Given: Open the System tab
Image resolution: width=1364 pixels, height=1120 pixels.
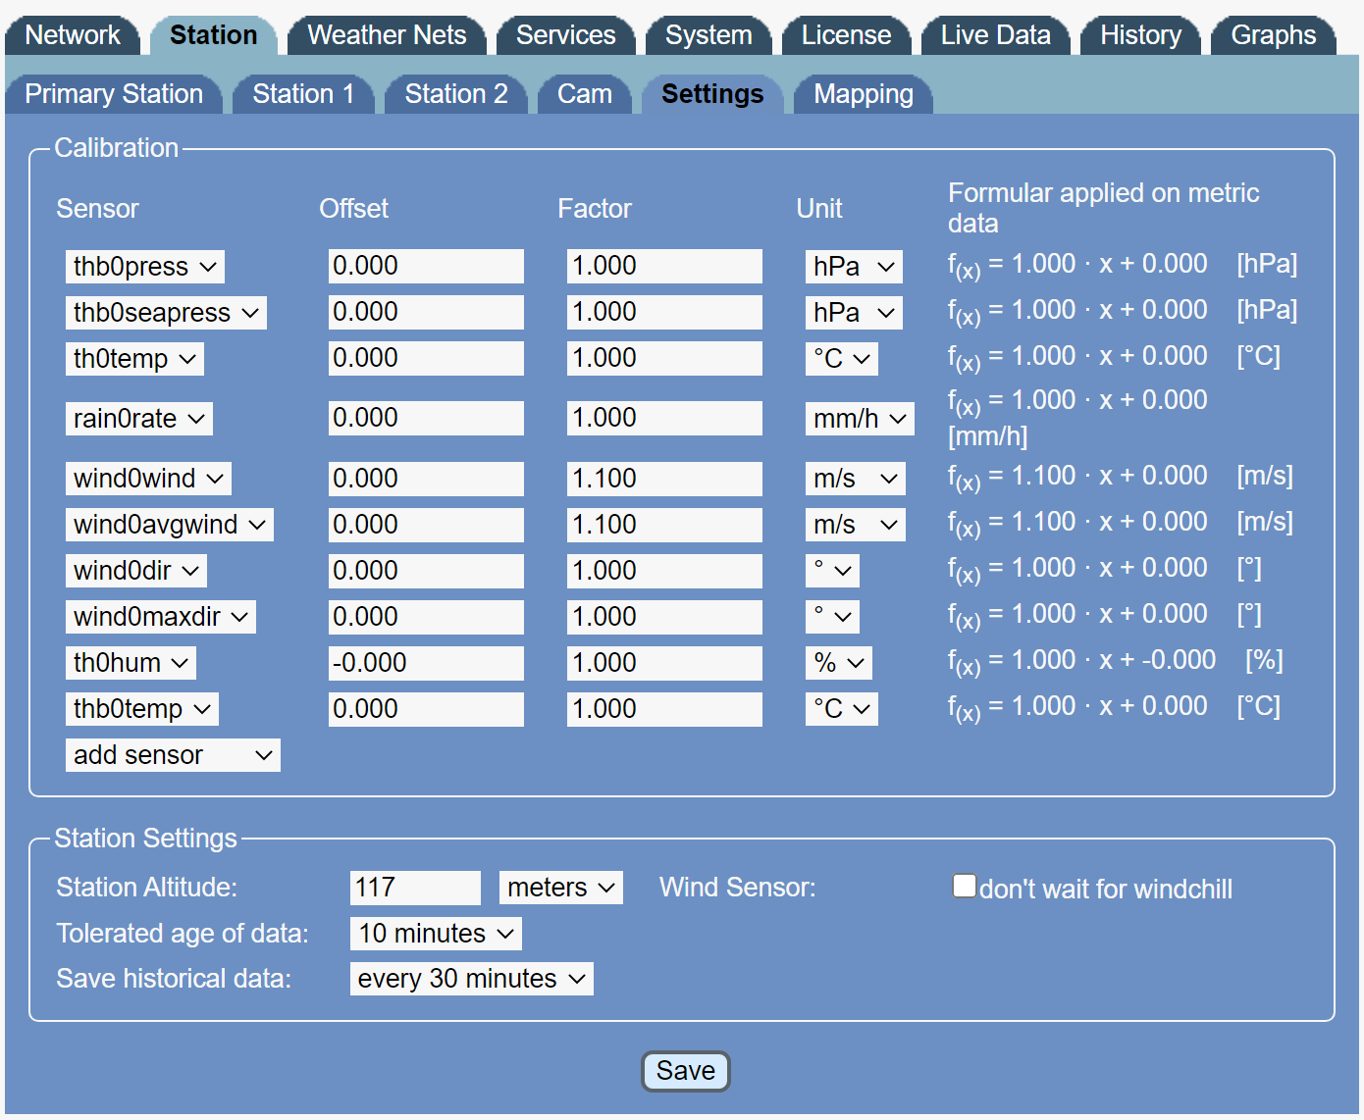Looking at the screenshot, I should tap(708, 35).
